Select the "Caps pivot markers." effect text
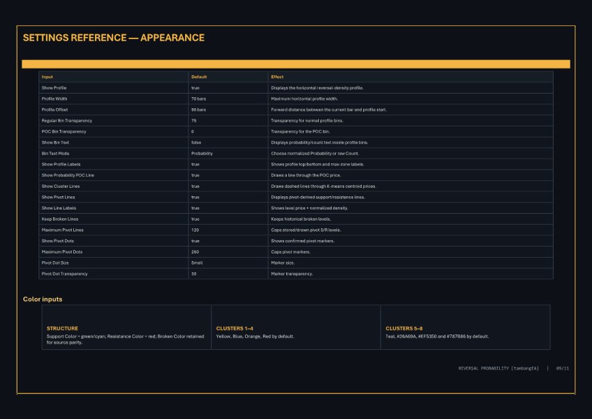Viewport: 592px width, 419px height. pyautogui.click(x=290, y=252)
